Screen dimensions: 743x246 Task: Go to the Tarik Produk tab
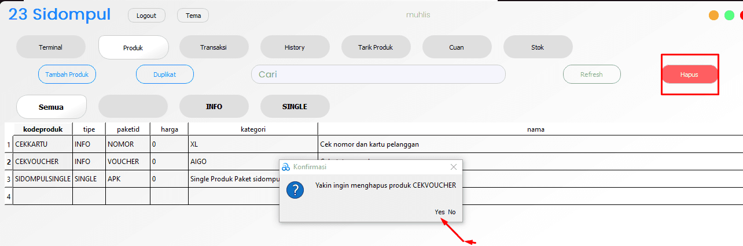(x=376, y=47)
